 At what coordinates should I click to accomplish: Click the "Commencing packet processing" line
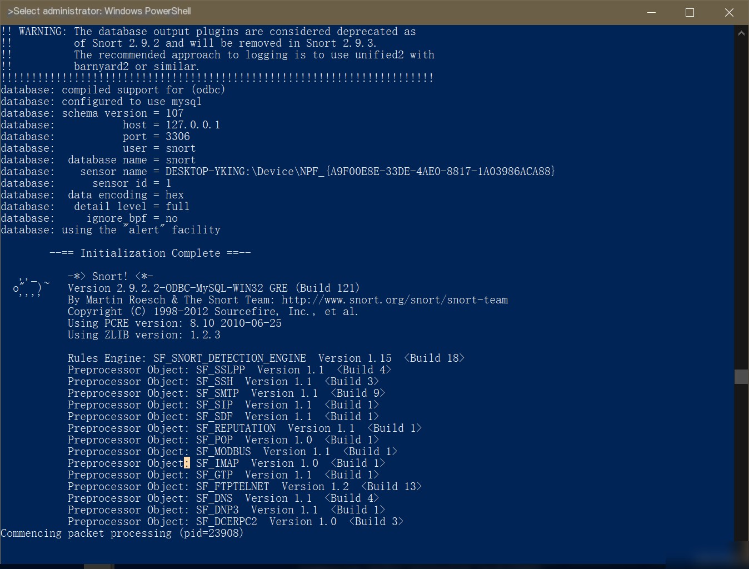click(122, 533)
